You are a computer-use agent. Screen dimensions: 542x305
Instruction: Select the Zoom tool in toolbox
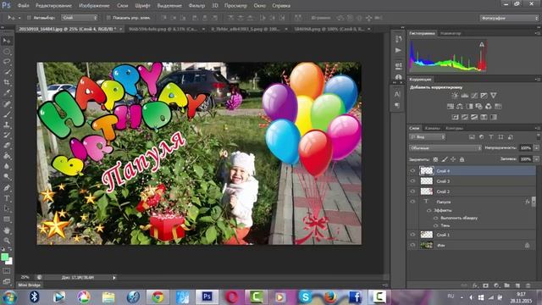(7, 241)
